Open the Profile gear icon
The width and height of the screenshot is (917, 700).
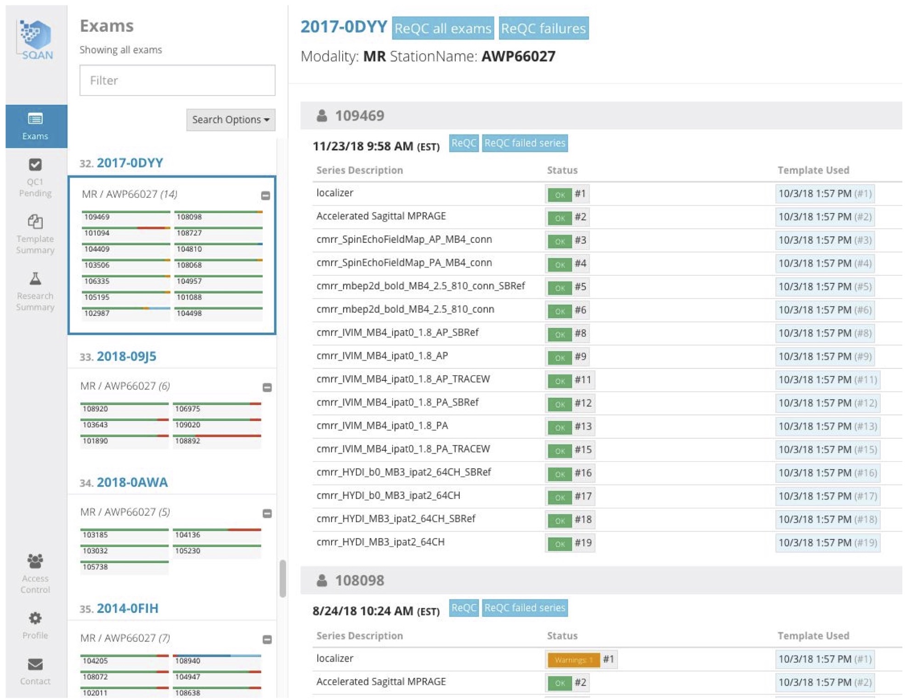click(x=35, y=618)
